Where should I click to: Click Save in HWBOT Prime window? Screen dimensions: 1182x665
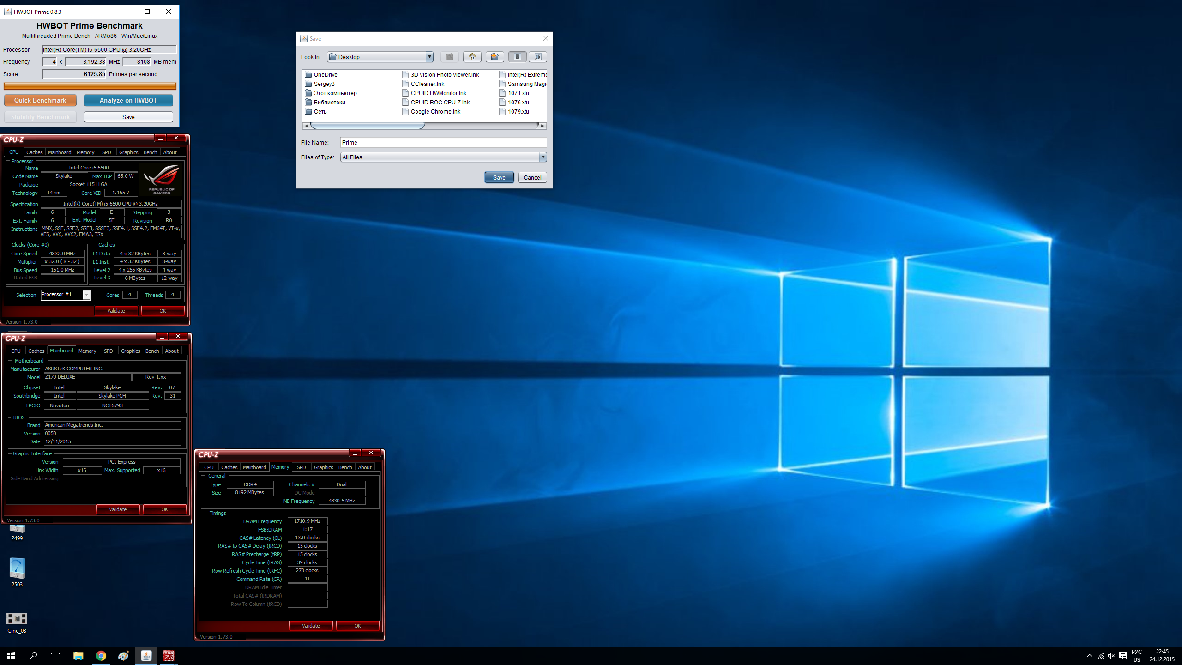pos(128,117)
